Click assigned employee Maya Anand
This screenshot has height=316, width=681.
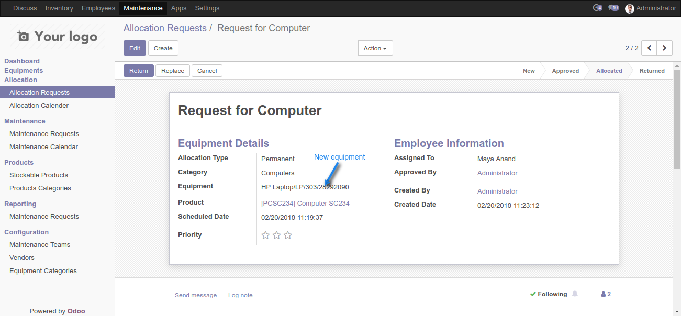(496, 159)
